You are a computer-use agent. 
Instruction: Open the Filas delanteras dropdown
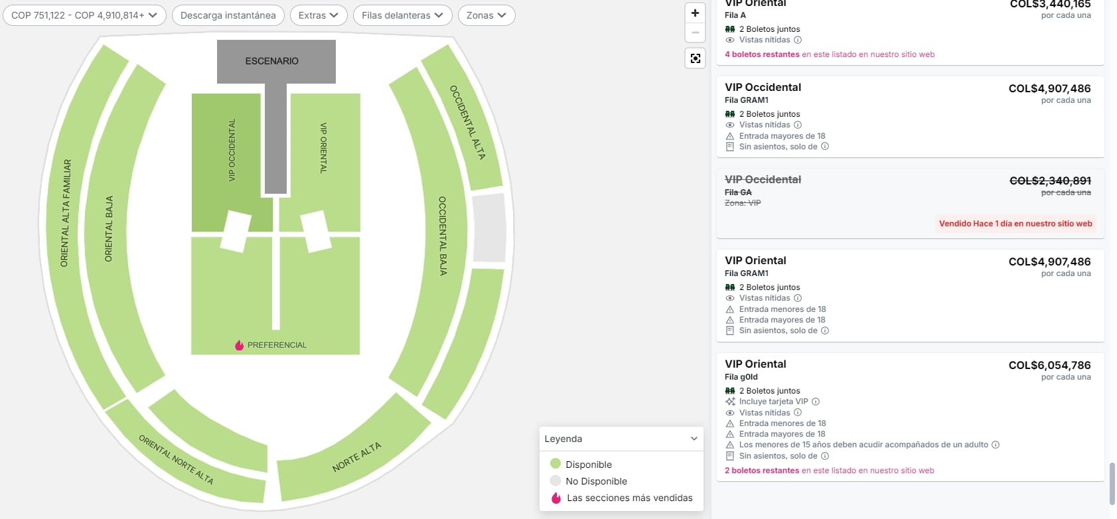(402, 15)
